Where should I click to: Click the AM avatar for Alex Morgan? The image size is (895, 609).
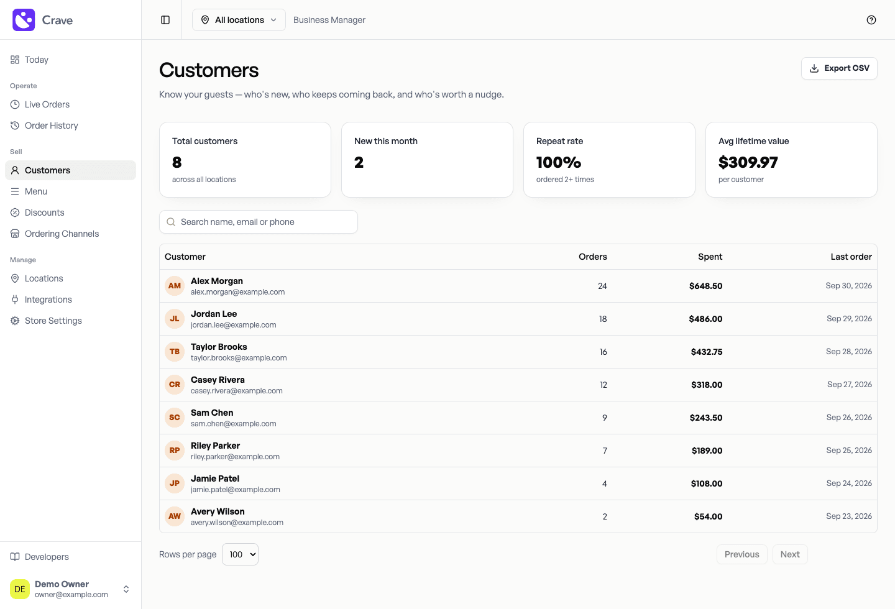pos(175,286)
